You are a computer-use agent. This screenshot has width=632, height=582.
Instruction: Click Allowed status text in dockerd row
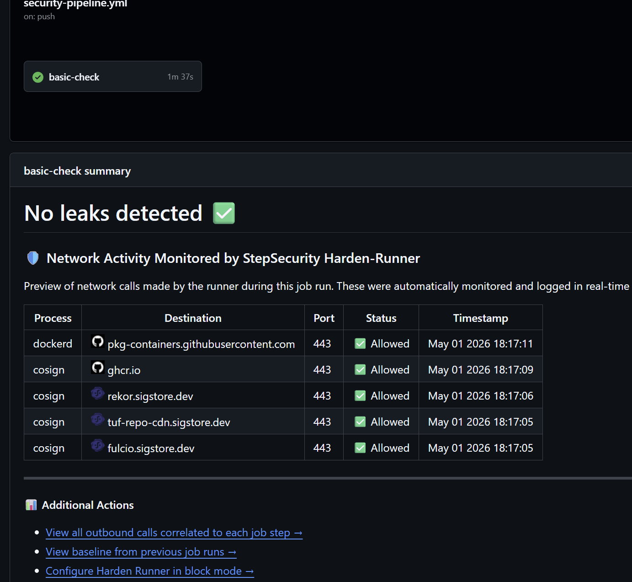390,344
